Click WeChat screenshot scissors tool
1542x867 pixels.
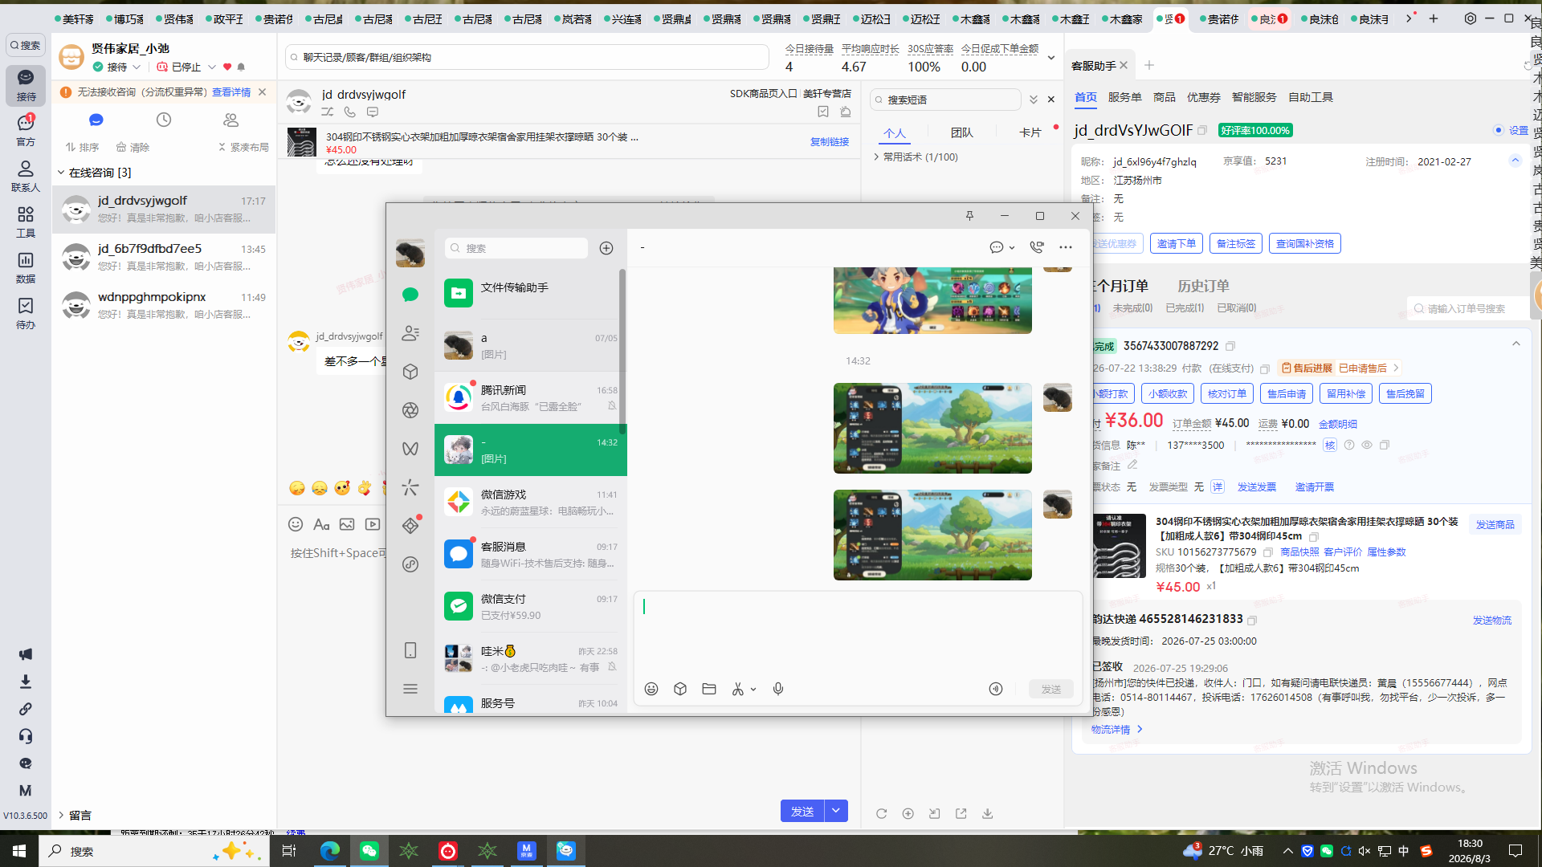tap(738, 689)
